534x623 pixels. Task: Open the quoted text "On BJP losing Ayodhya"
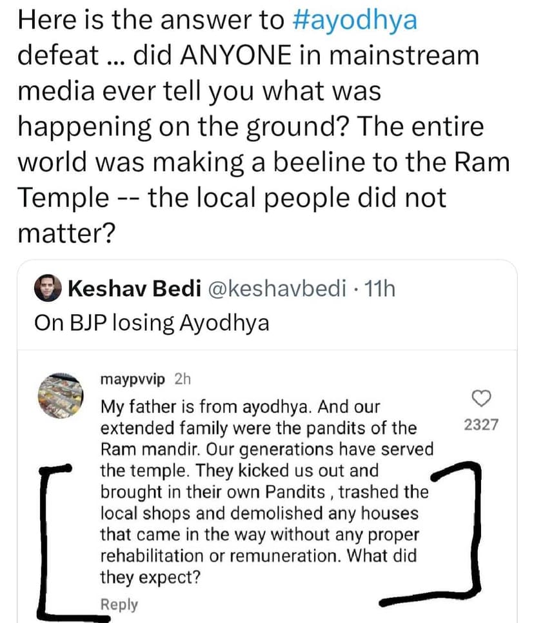(152, 322)
